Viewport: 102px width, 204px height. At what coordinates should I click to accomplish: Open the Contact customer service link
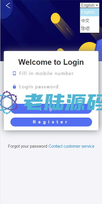tap(71, 146)
